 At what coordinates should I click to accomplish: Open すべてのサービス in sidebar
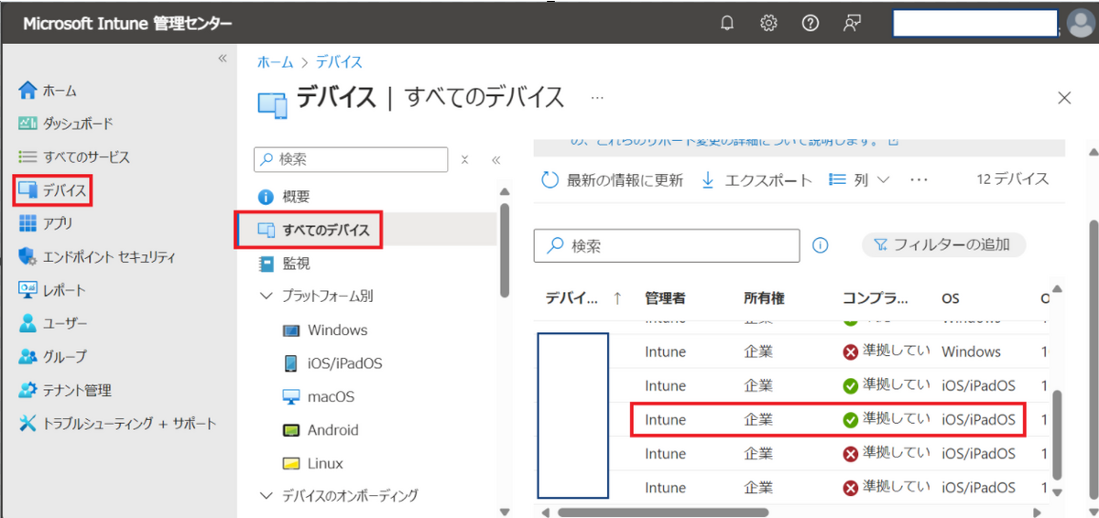point(74,157)
